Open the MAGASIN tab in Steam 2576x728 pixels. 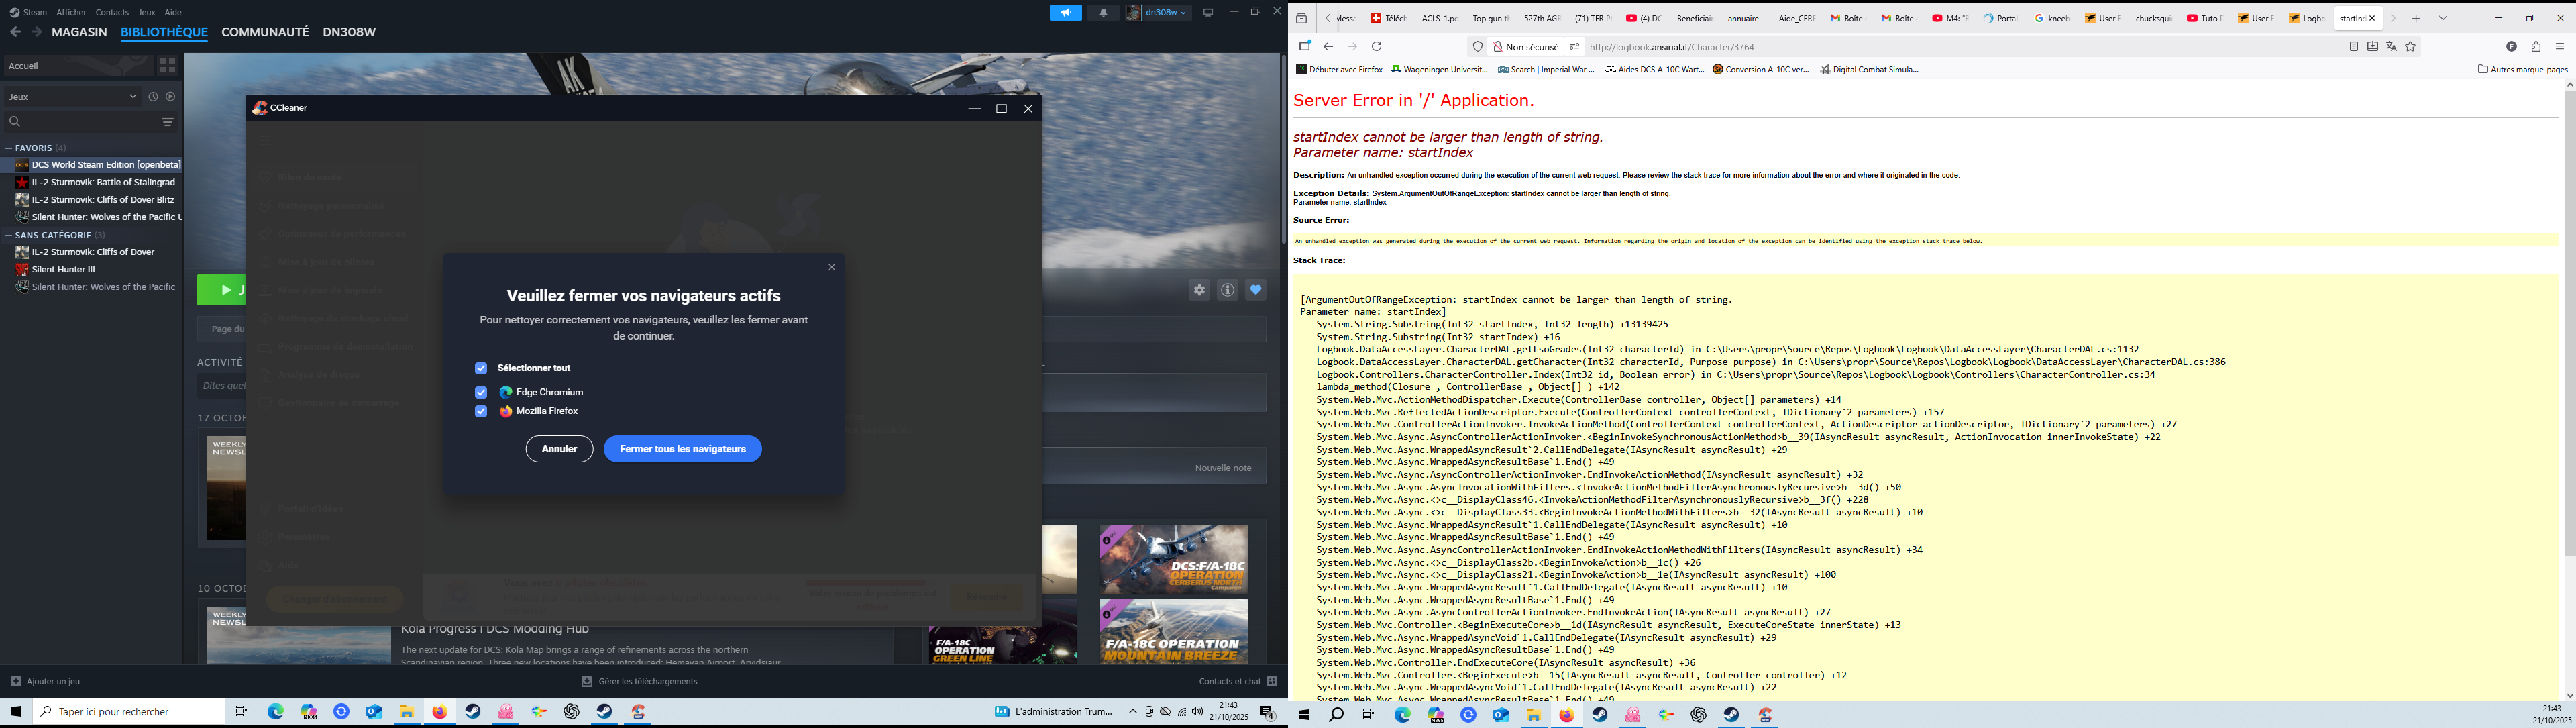[x=79, y=32]
